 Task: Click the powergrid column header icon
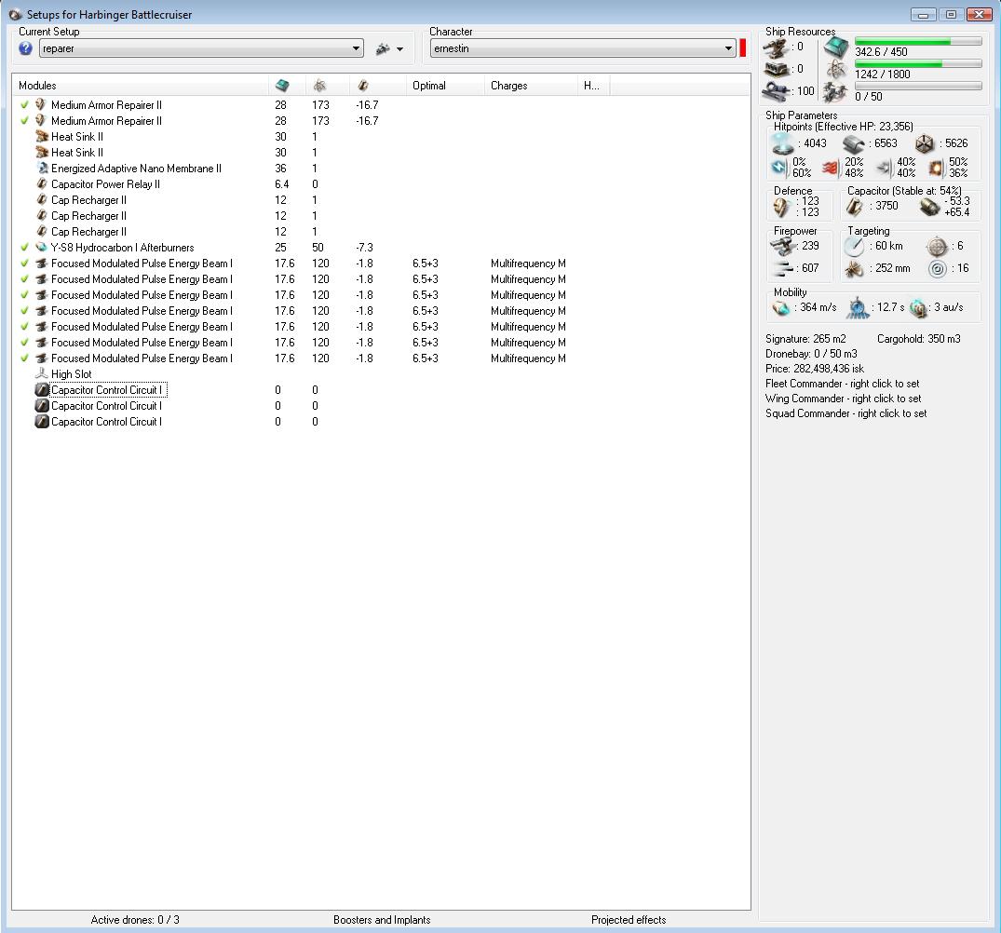click(319, 86)
